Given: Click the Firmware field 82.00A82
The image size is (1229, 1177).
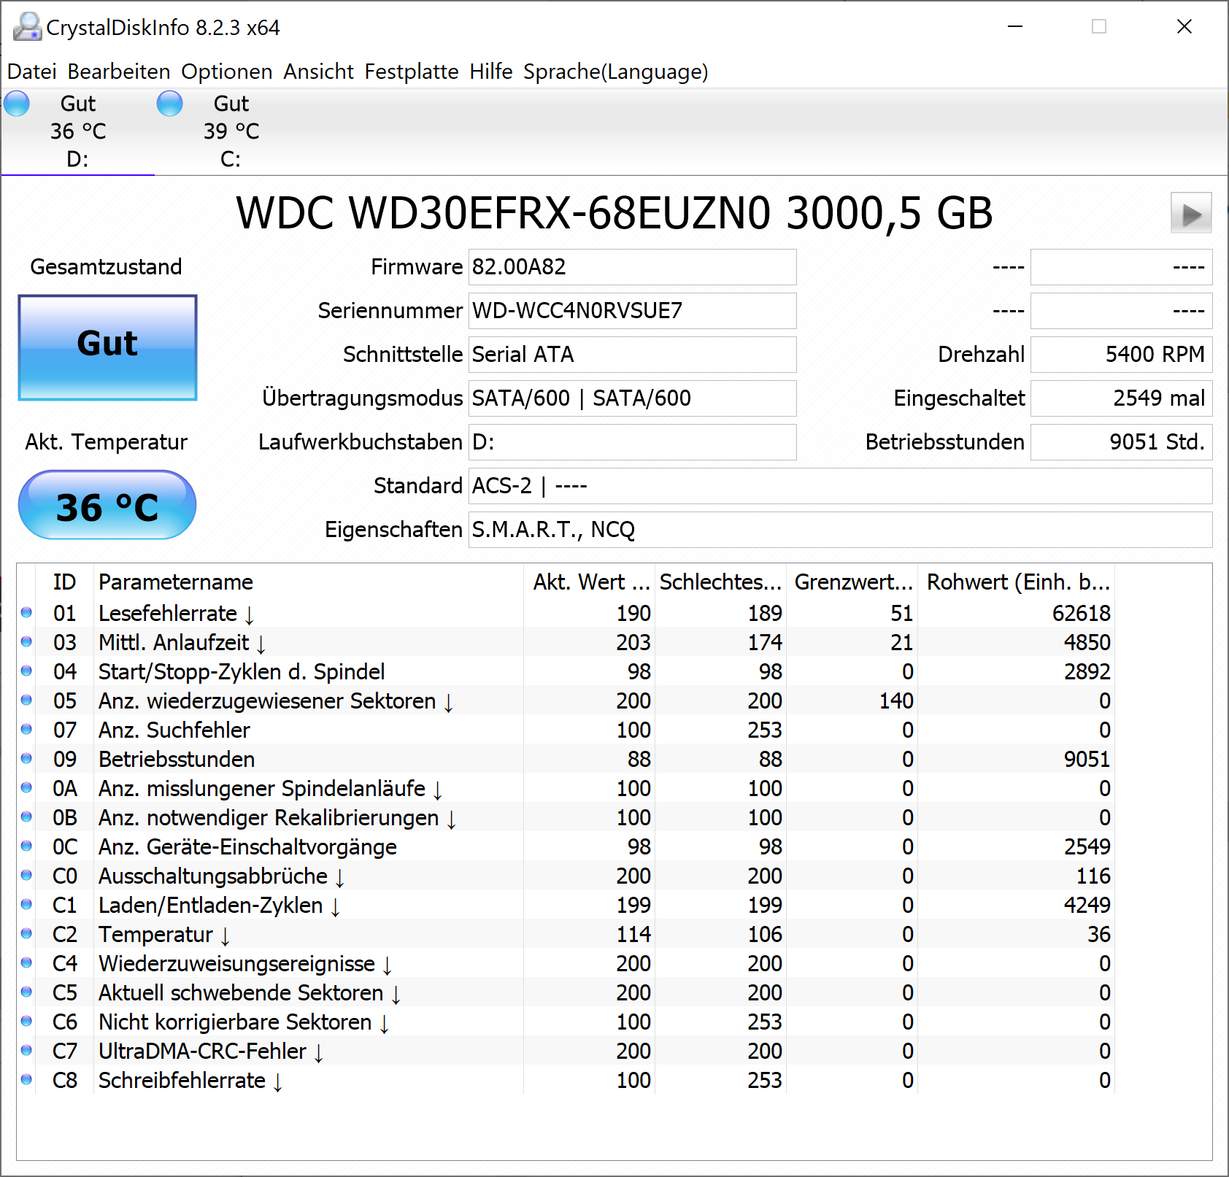Looking at the screenshot, I should click(x=632, y=267).
